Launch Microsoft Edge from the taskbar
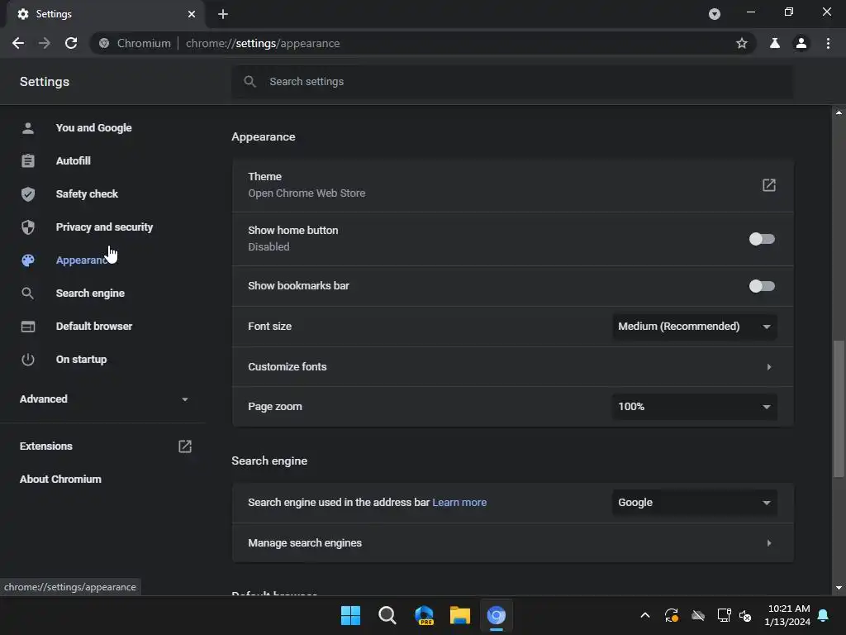Image resolution: width=846 pixels, height=635 pixels. [424, 615]
